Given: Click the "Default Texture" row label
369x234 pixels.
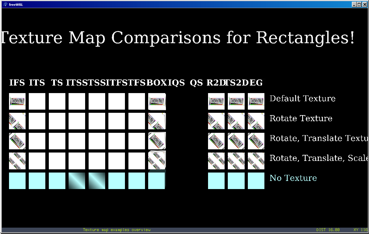Looking at the screenshot, I should pos(302,99).
